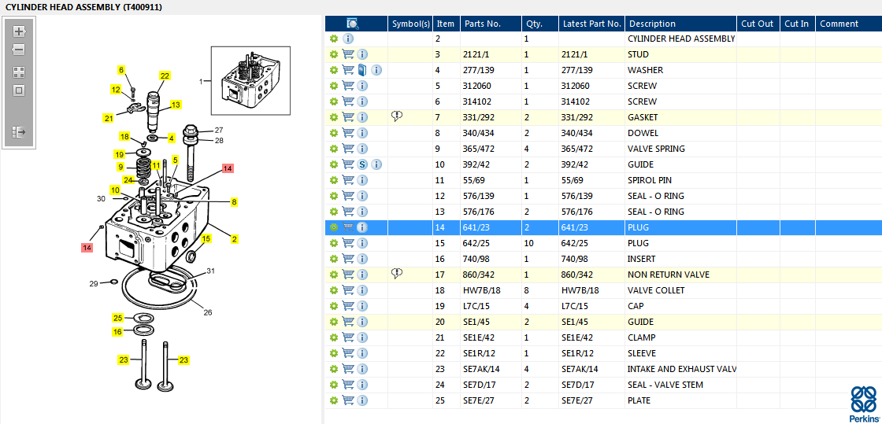This screenshot has height=424, width=882.
Task: Add INSERT 740/98 to shopping cart
Action: pyautogui.click(x=348, y=259)
